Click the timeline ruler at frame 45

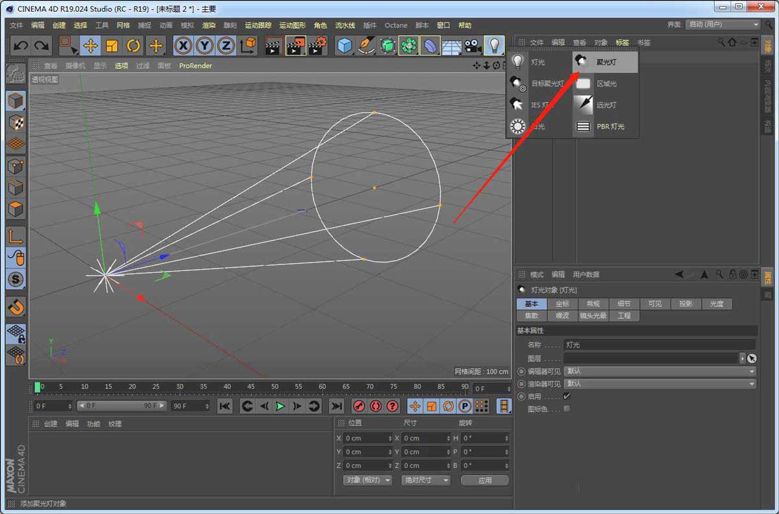point(251,387)
